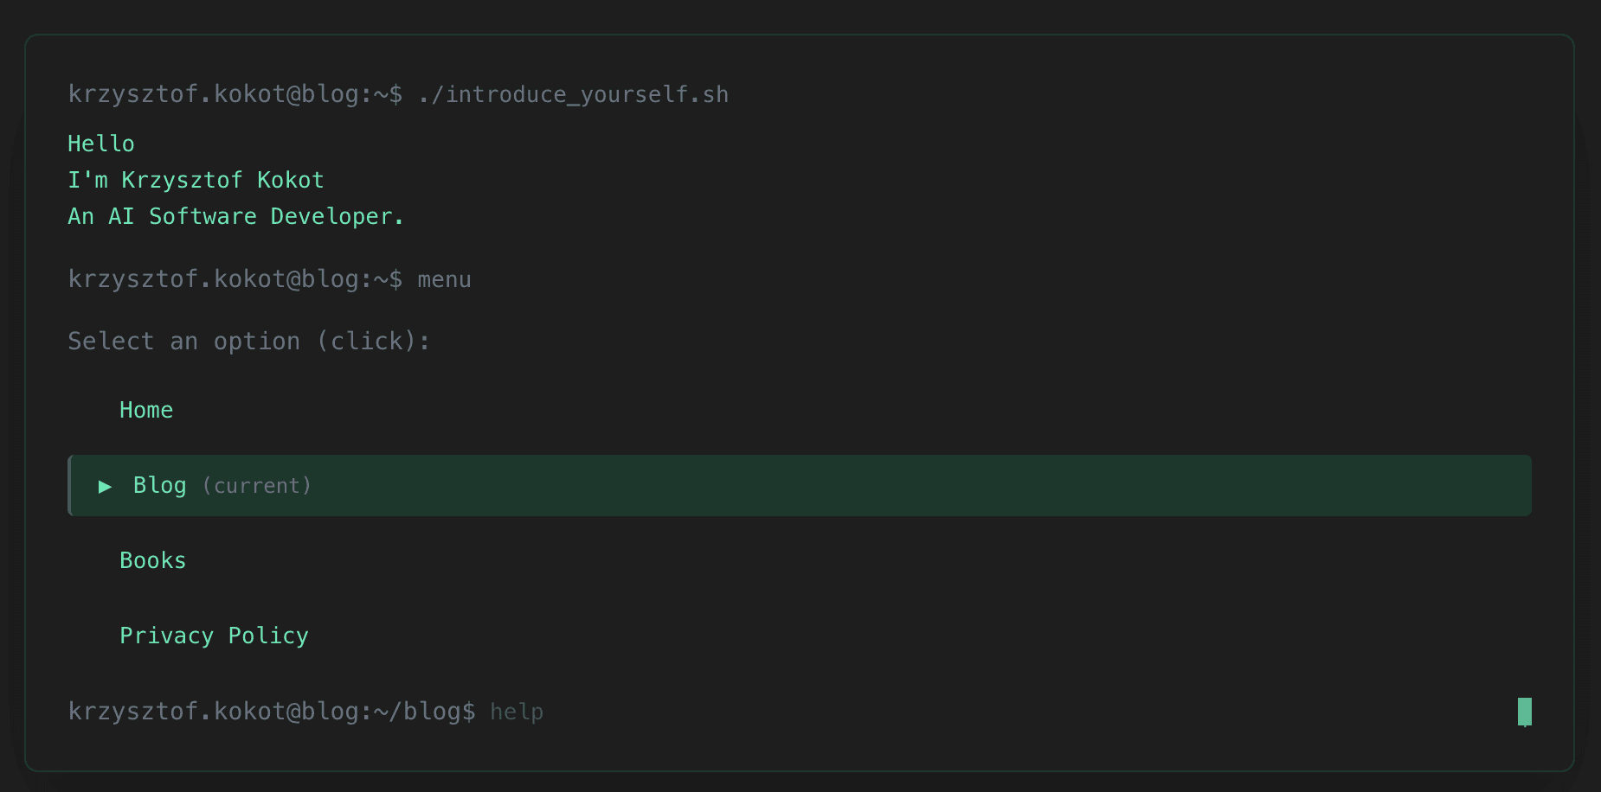Click the './introduce_yourself.sh' command text
The width and height of the screenshot is (1601, 792).
tap(573, 94)
